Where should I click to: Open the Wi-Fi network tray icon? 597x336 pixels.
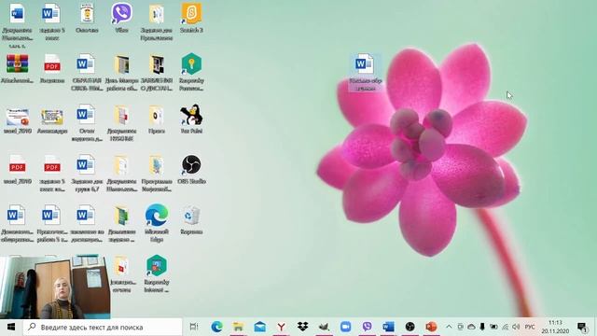click(x=506, y=327)
